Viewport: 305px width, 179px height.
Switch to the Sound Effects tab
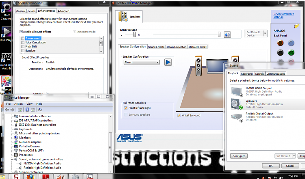(156, 47)
